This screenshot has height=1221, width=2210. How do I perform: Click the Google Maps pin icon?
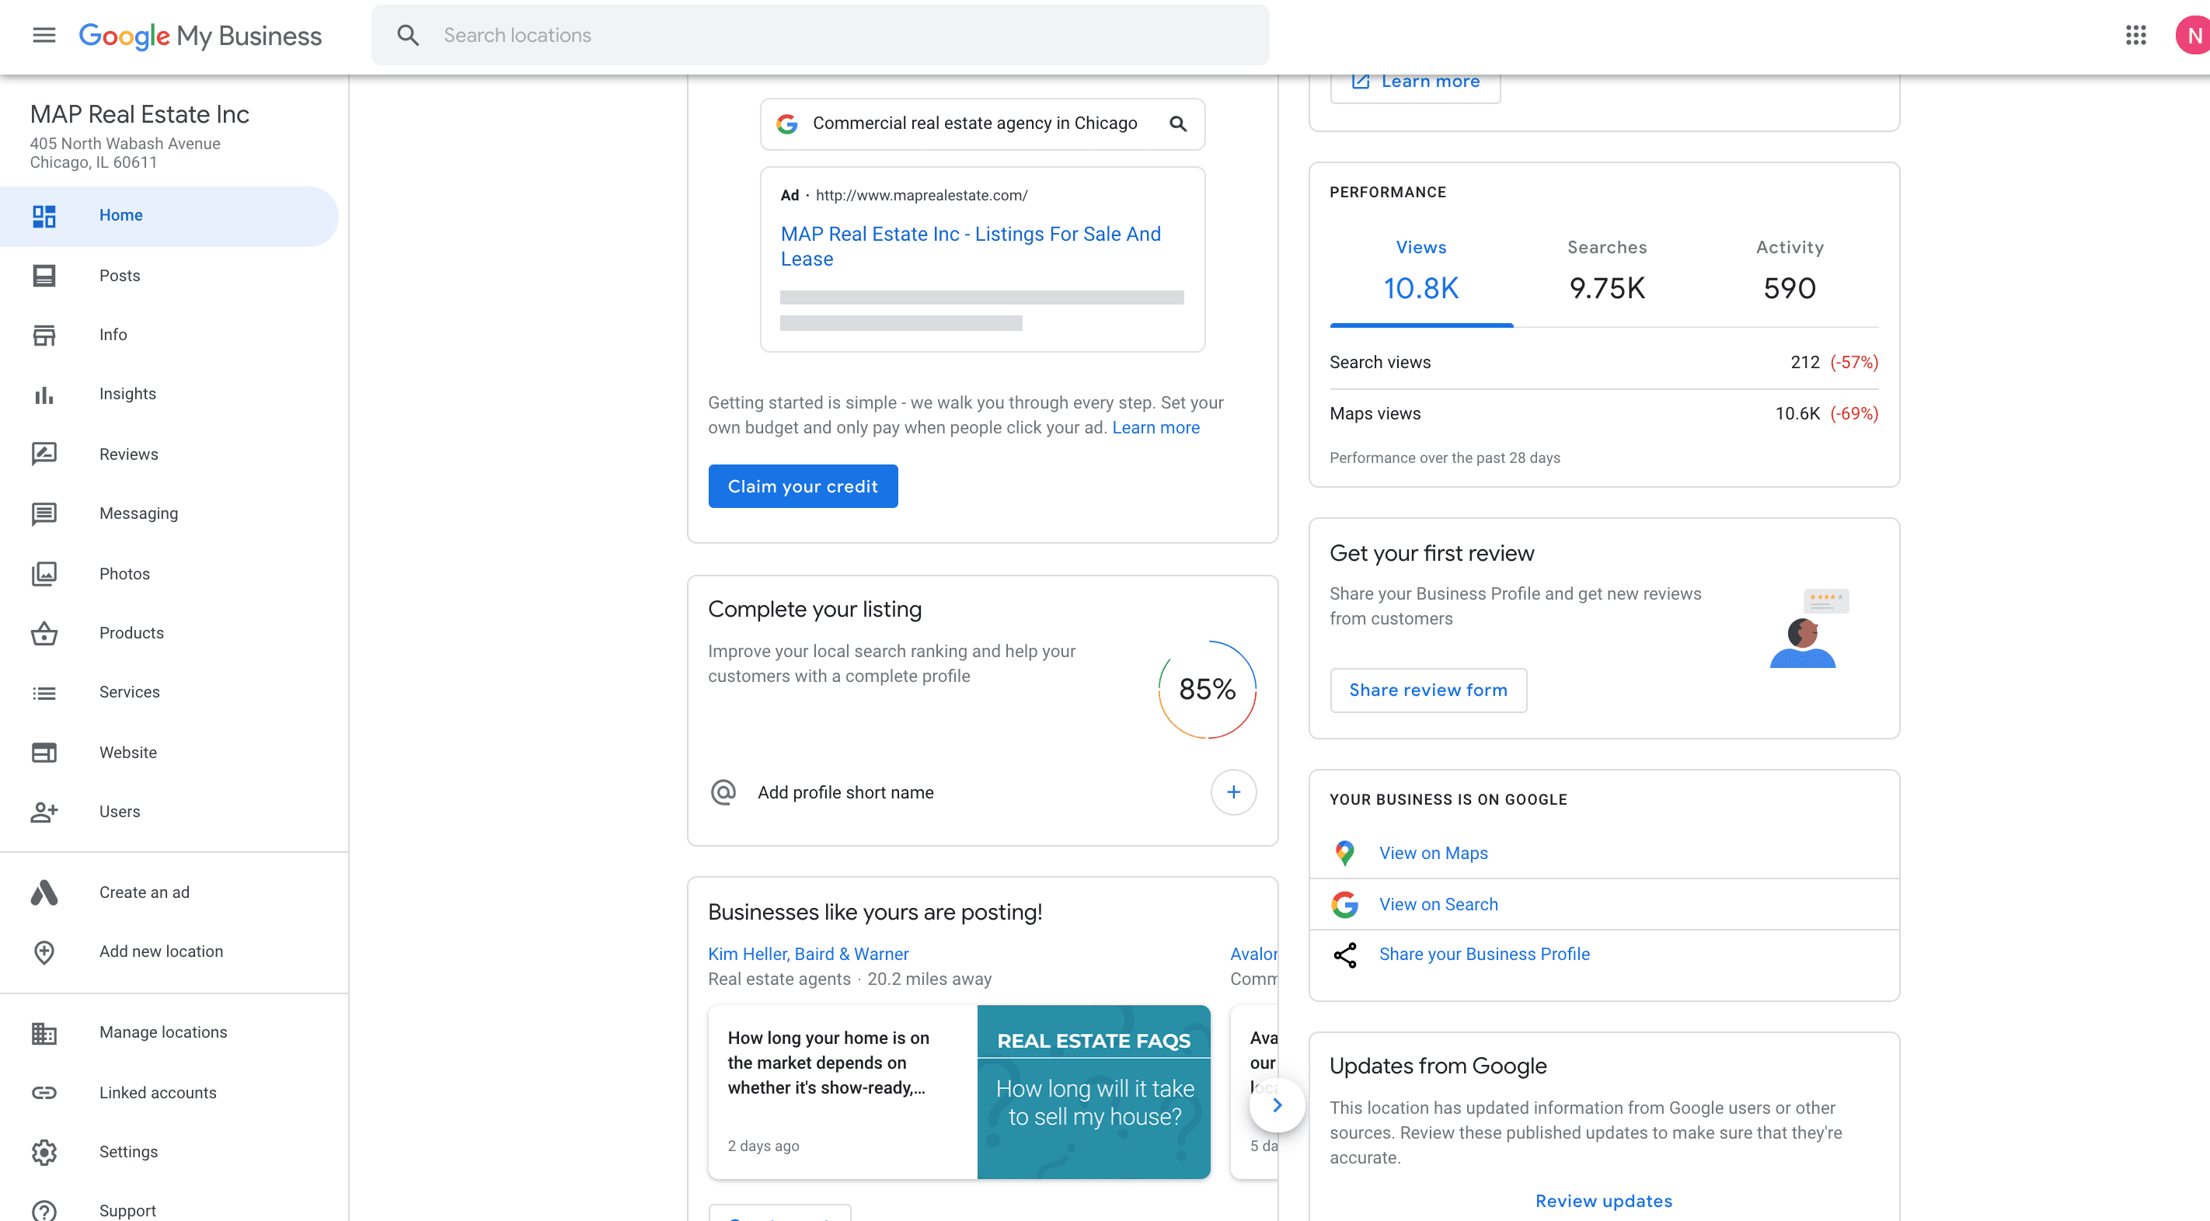(x=1344, y=853)
